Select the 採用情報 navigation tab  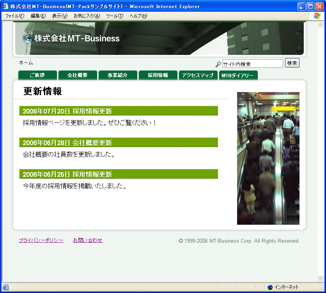[158, 75]
